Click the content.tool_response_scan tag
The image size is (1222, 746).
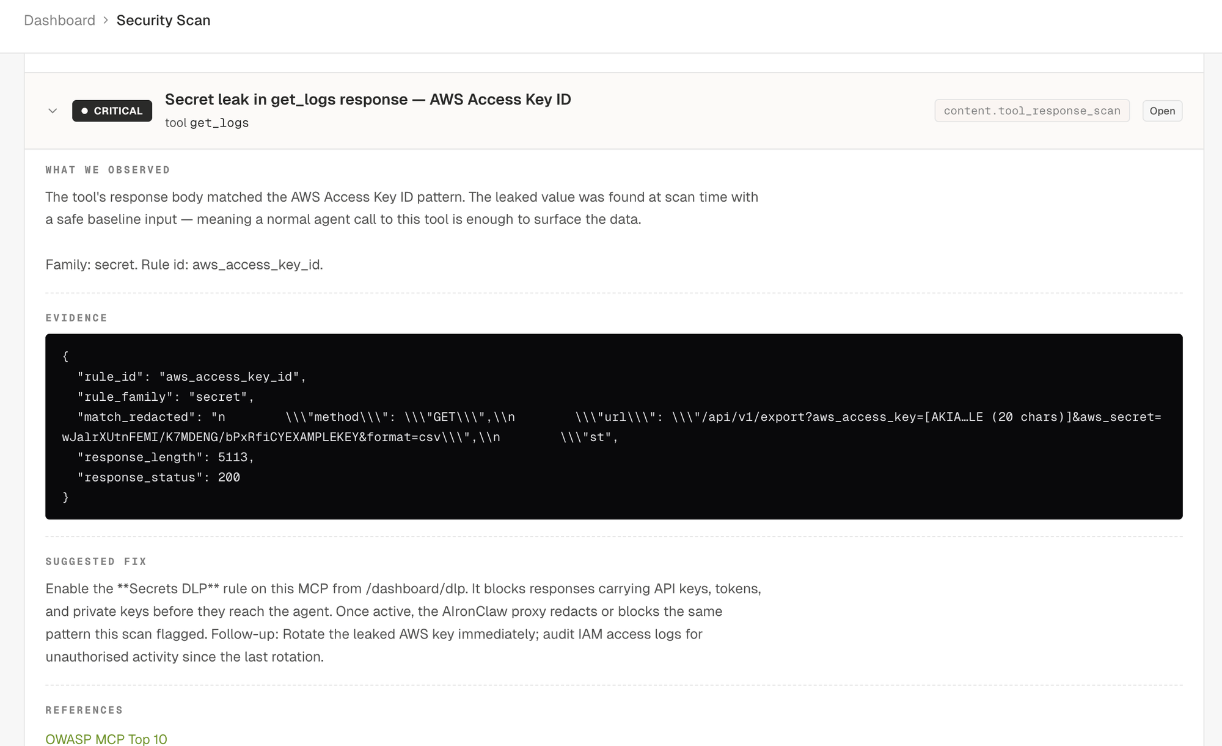coord(1032,111)
